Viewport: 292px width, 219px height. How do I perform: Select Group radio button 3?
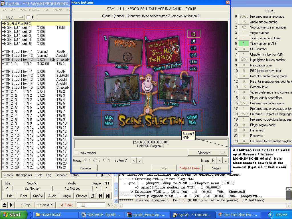[x=104, y=161]
